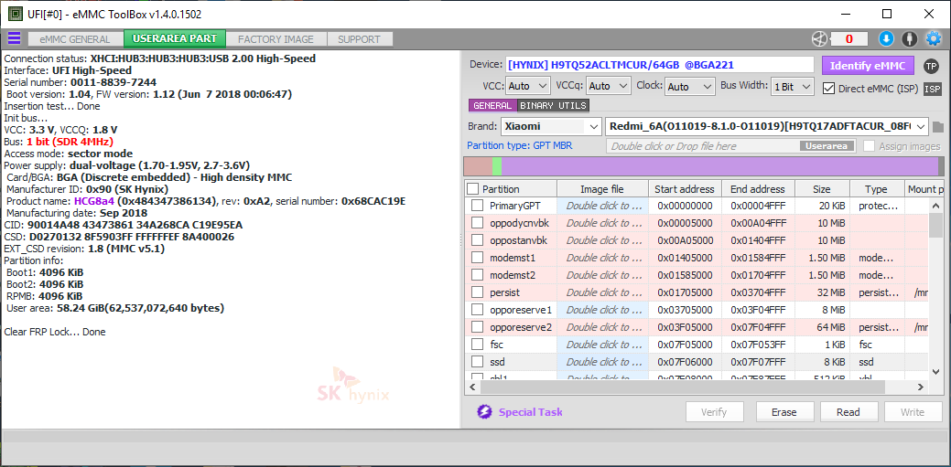Sort by End address column header

coord(758,189)
